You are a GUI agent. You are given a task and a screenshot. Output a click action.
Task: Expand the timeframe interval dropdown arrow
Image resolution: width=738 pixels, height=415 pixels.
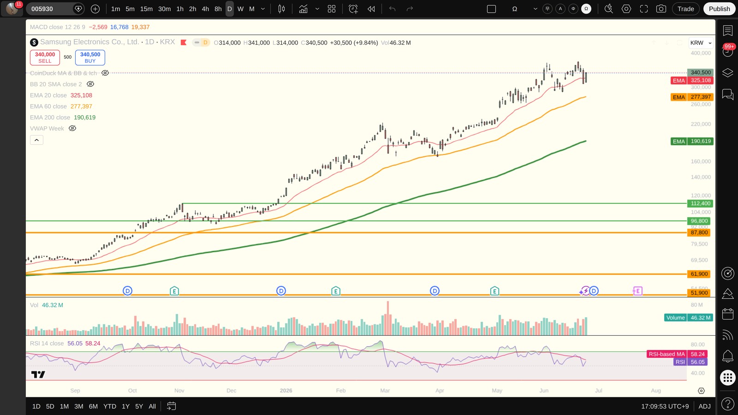coord(263,9)
